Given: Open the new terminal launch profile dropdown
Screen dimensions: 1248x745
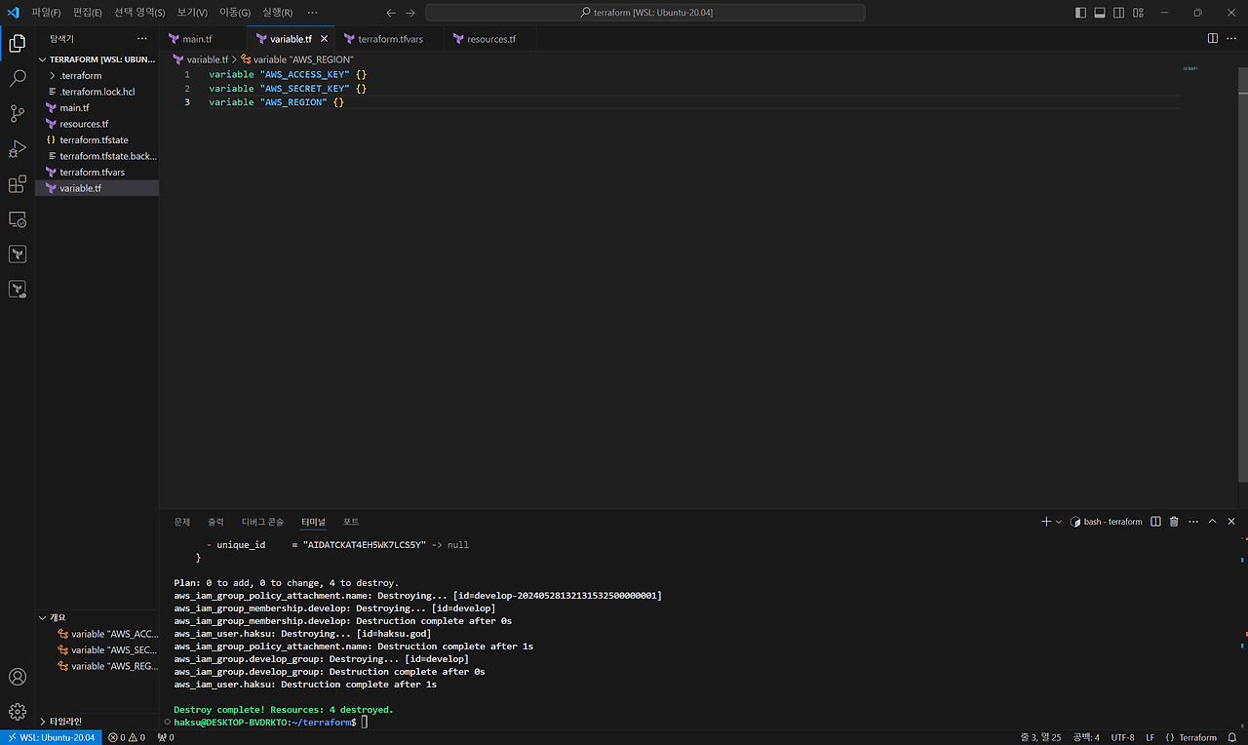Looking at the screenshot, I should pyautogui.click(x=1059, y=522).
